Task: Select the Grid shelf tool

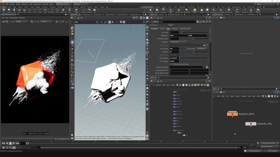Action: (24, 10)
